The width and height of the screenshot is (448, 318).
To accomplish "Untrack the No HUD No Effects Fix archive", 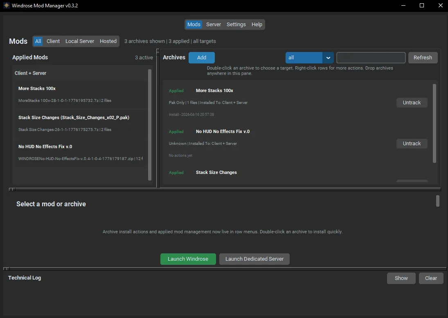I will point(412,143).
